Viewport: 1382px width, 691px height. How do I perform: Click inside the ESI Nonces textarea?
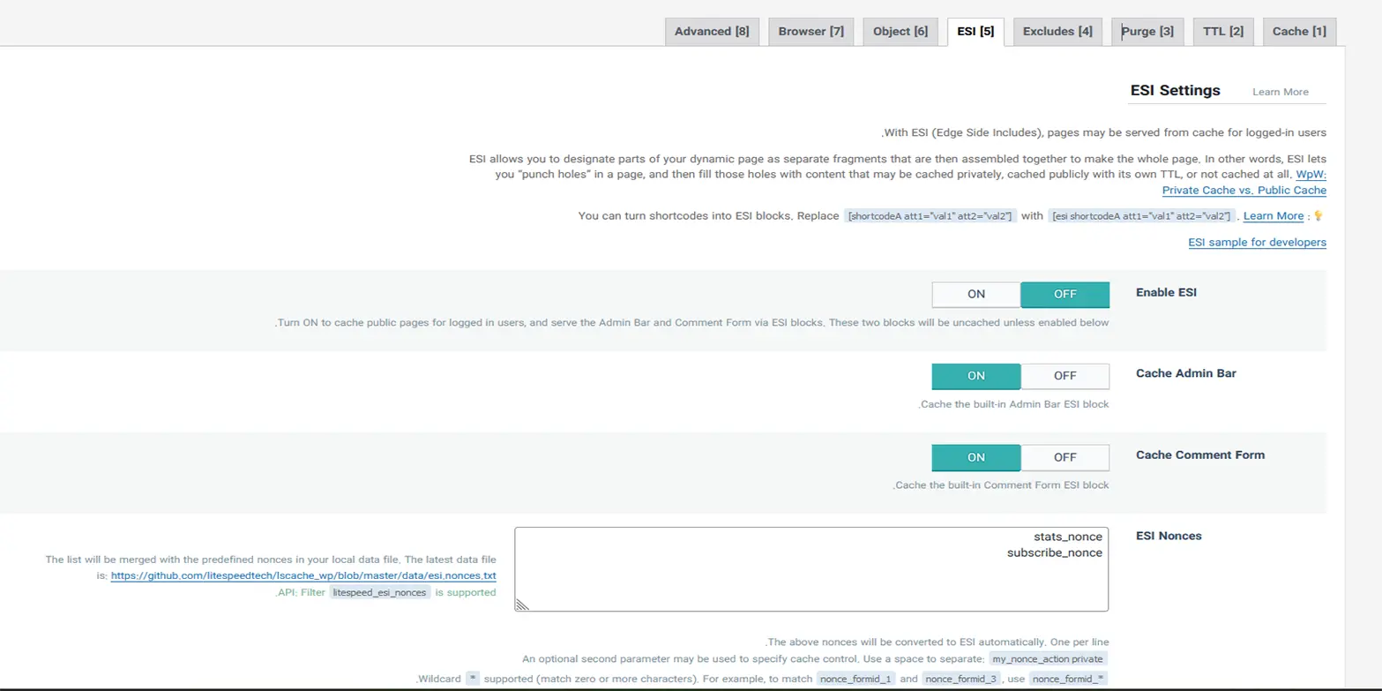pos(811,569)
